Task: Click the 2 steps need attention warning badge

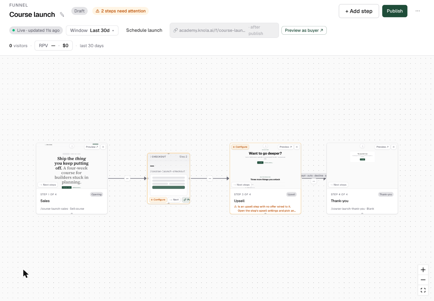Action: 120,11
